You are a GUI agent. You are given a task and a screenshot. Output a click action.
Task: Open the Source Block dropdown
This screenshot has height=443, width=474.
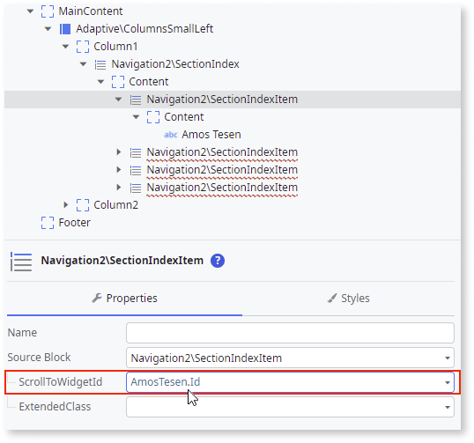pyautogui.click(x=448, y=358)
